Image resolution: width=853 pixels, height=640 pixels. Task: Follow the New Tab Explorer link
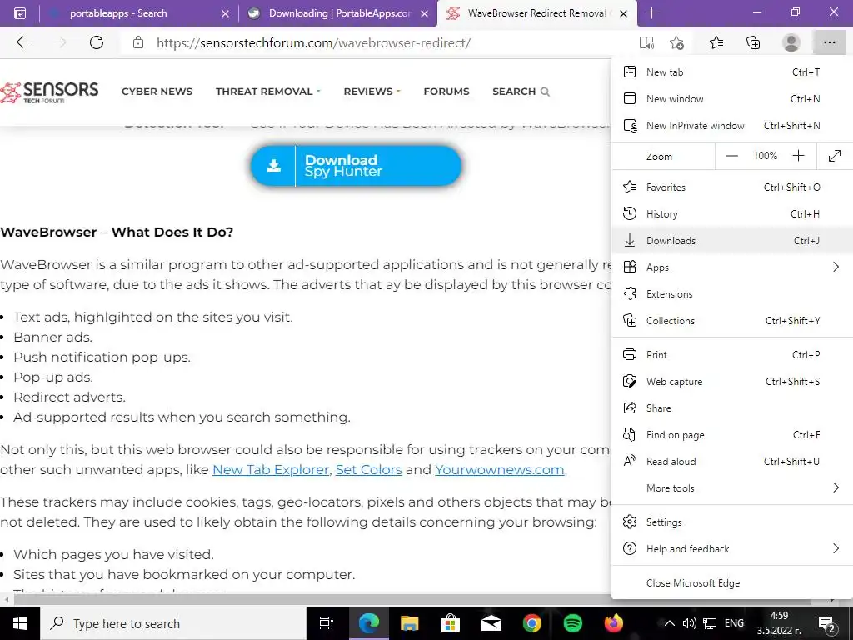[x=271, y=470]
